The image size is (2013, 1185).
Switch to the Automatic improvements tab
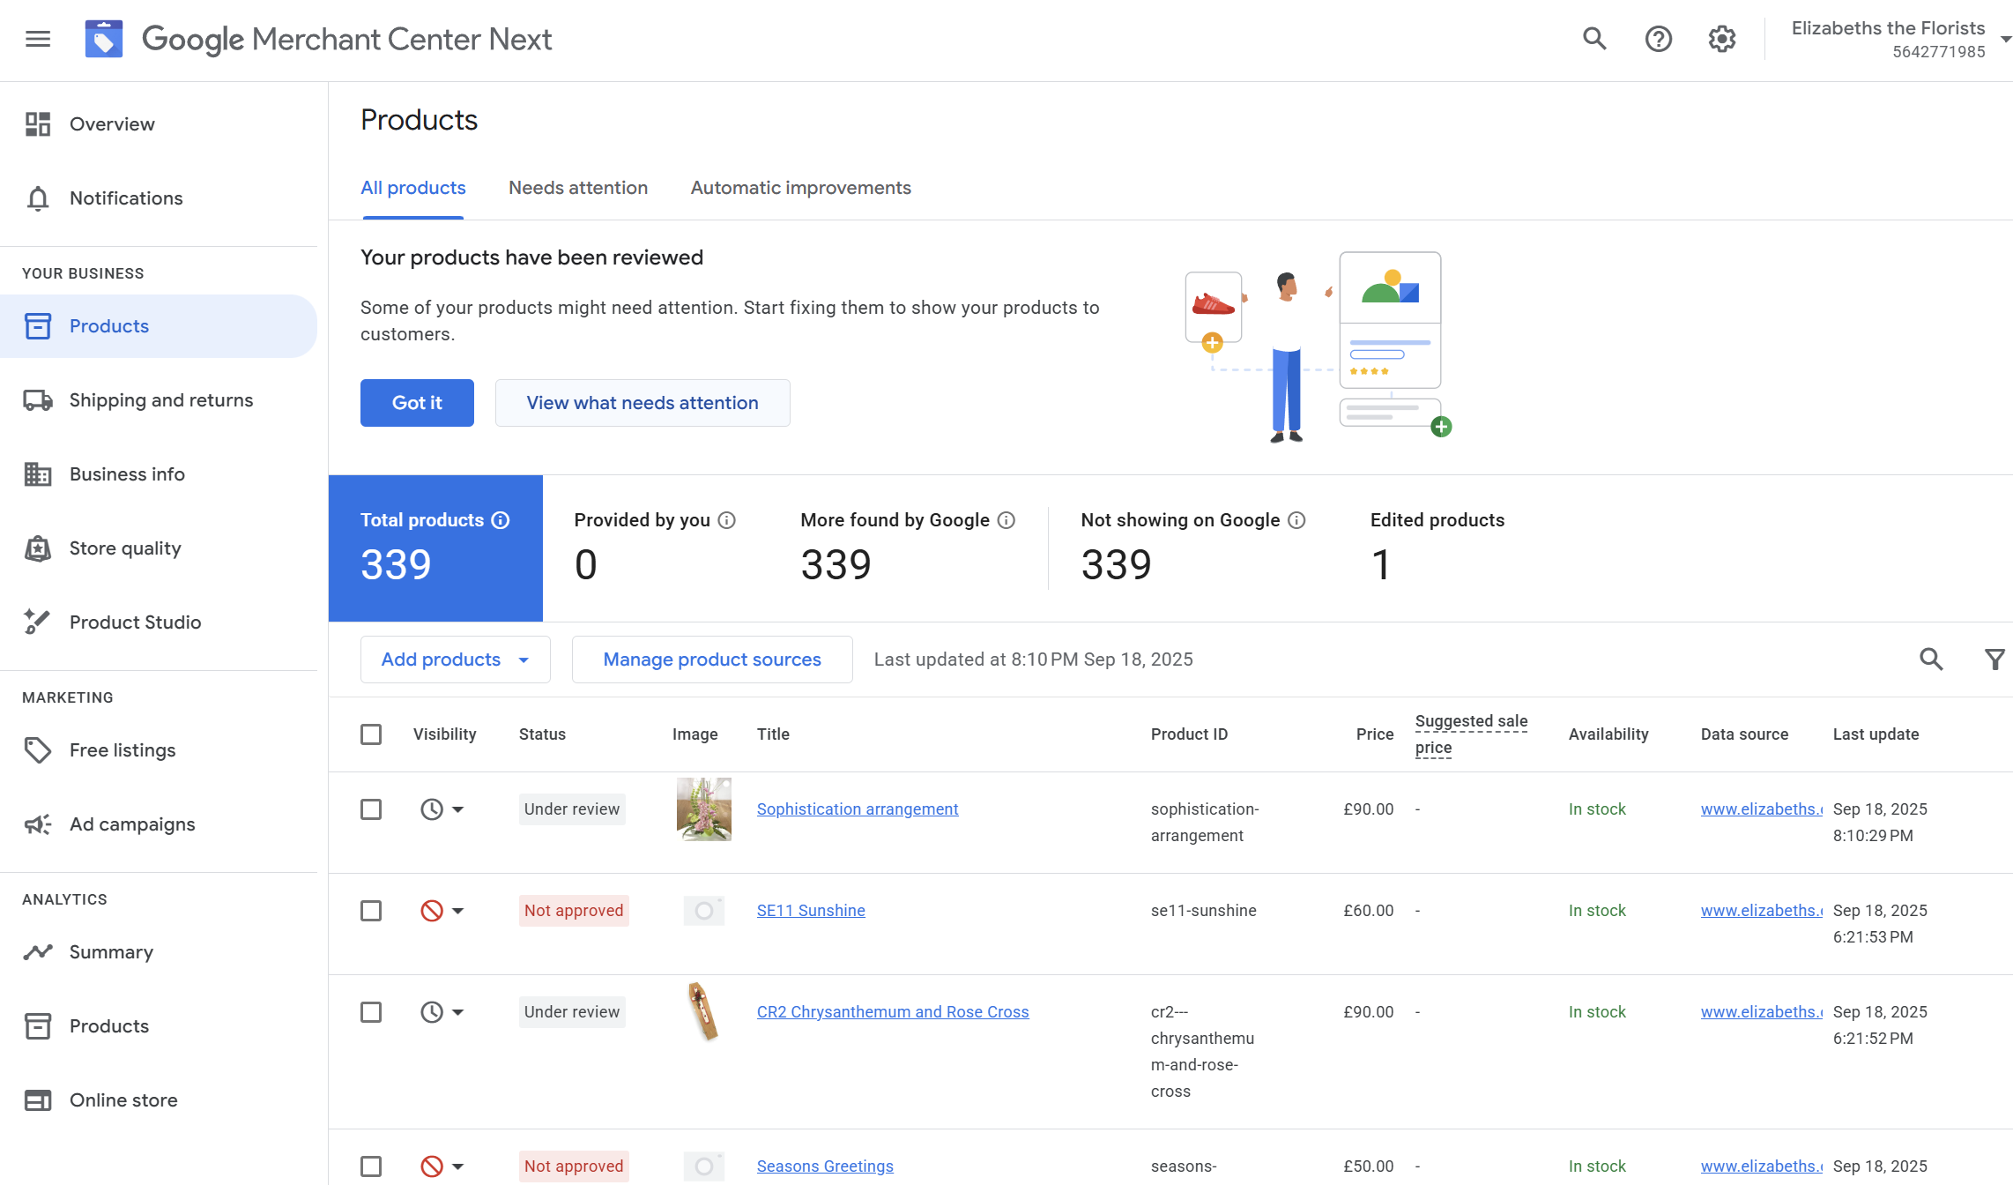800,188
